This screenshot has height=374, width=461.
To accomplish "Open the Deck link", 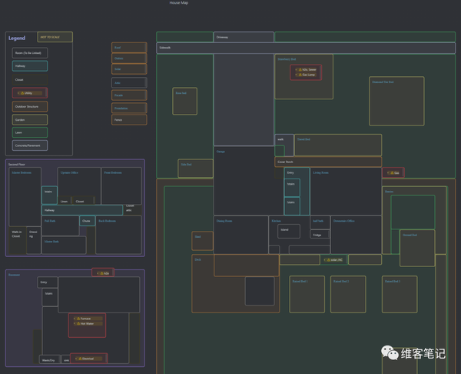I will tap(197, 260).
